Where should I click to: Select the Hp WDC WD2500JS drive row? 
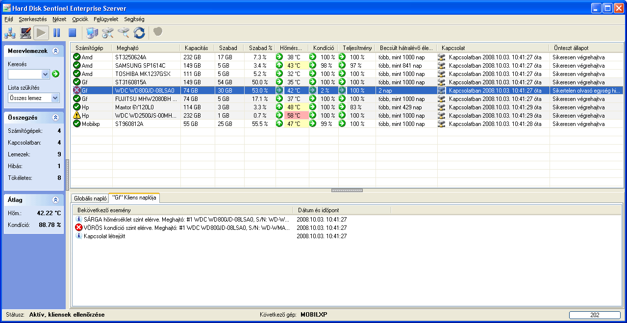(x=142, y=116)
